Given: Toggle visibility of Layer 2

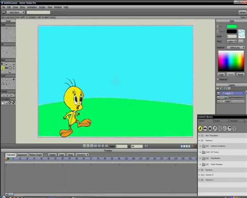Looking at the screenshot, I should pyautogui.click(x=219, y=93).
